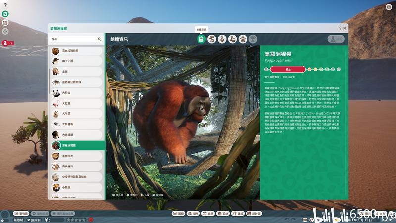The height and width of the screenshot is (223, 396).
Task: Click the undo arrow in bottom bar
Action: 287,220
